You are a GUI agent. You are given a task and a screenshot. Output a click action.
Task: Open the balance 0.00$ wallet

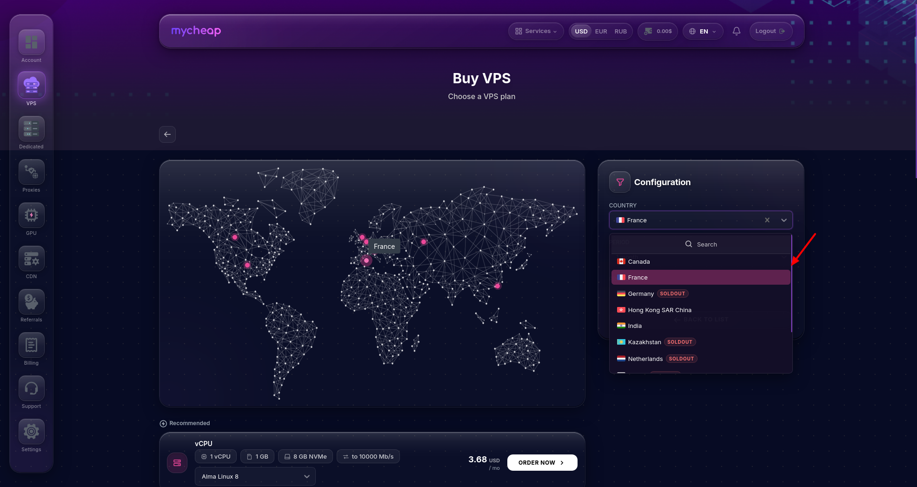tap(658, 31)
